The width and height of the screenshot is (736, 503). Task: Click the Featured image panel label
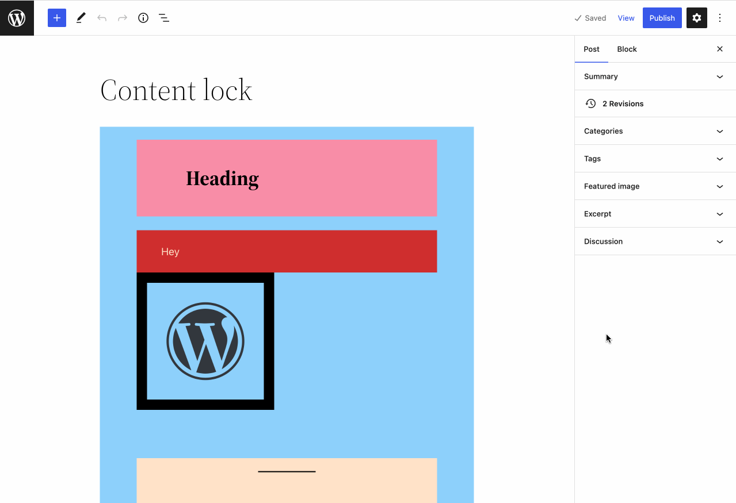612,186
